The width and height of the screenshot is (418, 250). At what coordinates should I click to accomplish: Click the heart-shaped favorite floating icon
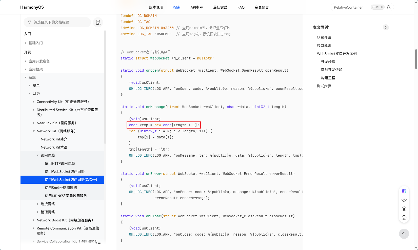(x=404, y=200)
